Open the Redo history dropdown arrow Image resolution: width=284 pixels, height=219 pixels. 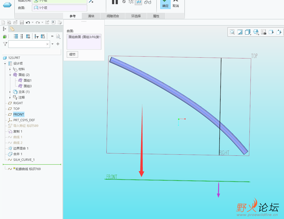click(42, 22)
